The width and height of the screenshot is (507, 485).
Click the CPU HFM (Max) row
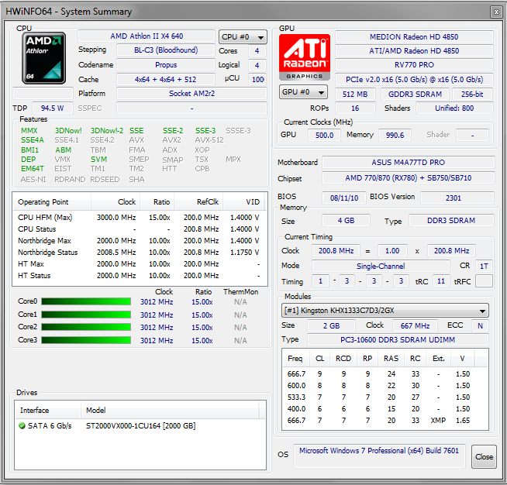pyautogui.click(x=140, y=218)
